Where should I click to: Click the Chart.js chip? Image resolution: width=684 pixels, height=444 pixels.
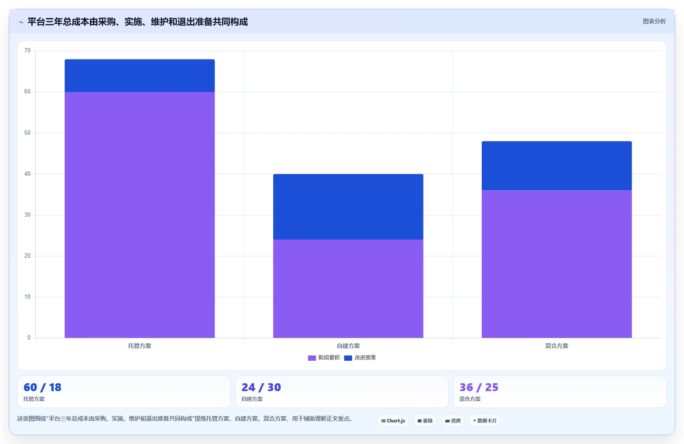coord(393,421)
